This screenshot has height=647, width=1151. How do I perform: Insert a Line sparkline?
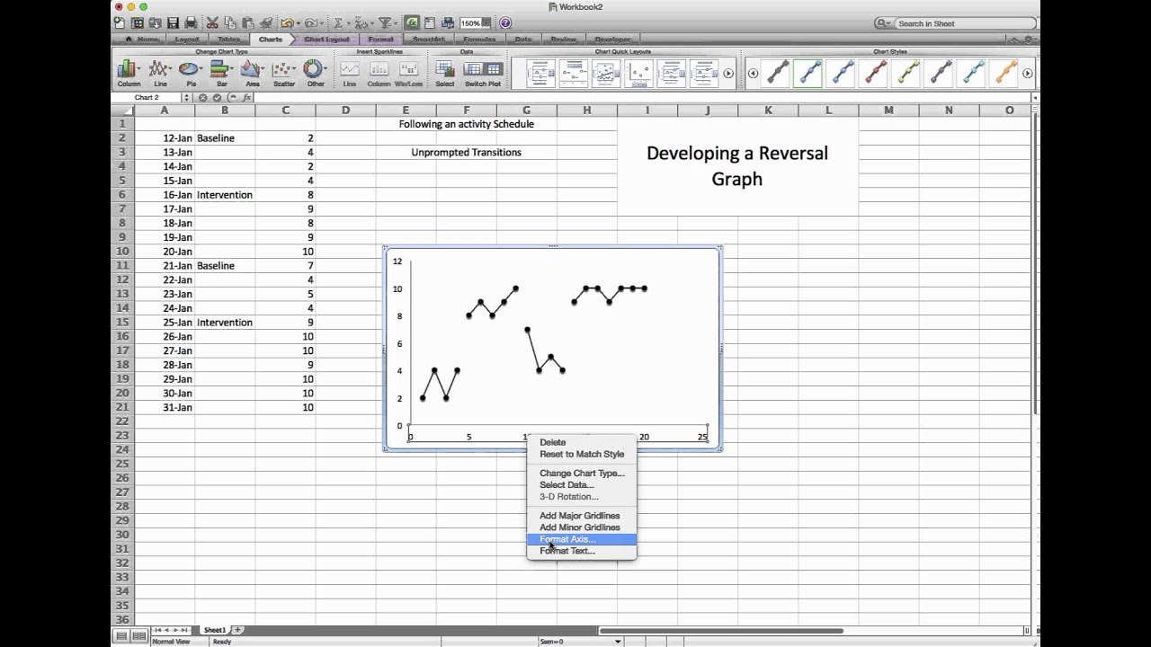pyautogui.click(x=349, y=73)
